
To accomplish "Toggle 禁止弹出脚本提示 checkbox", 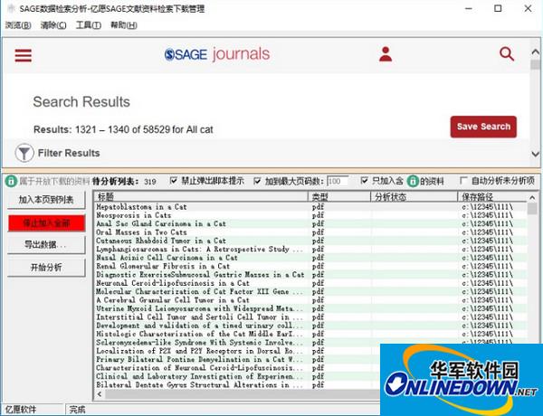I will click(x=174, y=181).
